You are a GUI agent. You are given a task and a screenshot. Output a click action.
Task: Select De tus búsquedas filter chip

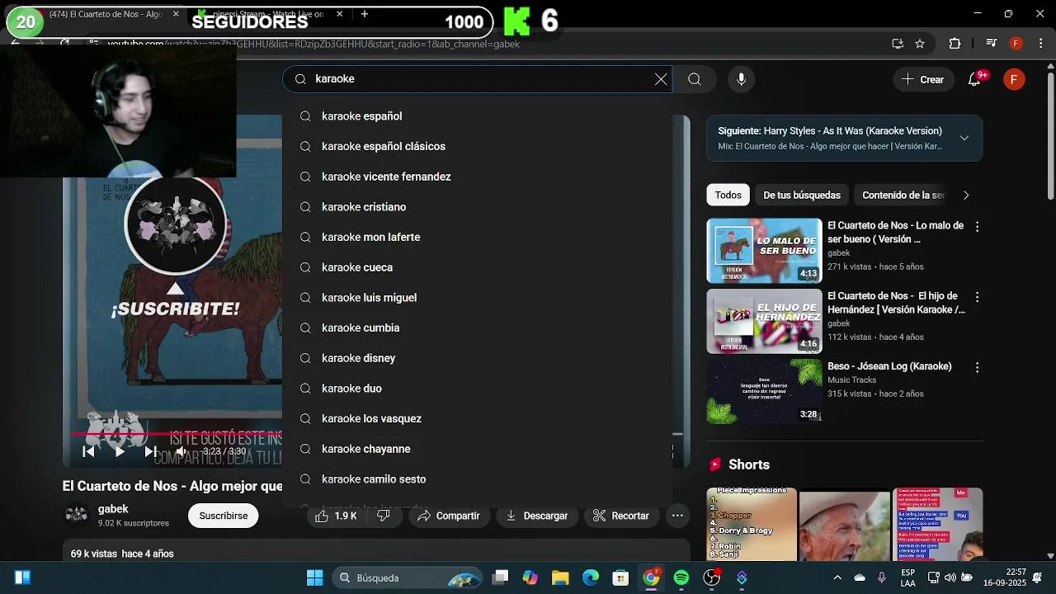point(802,196)
